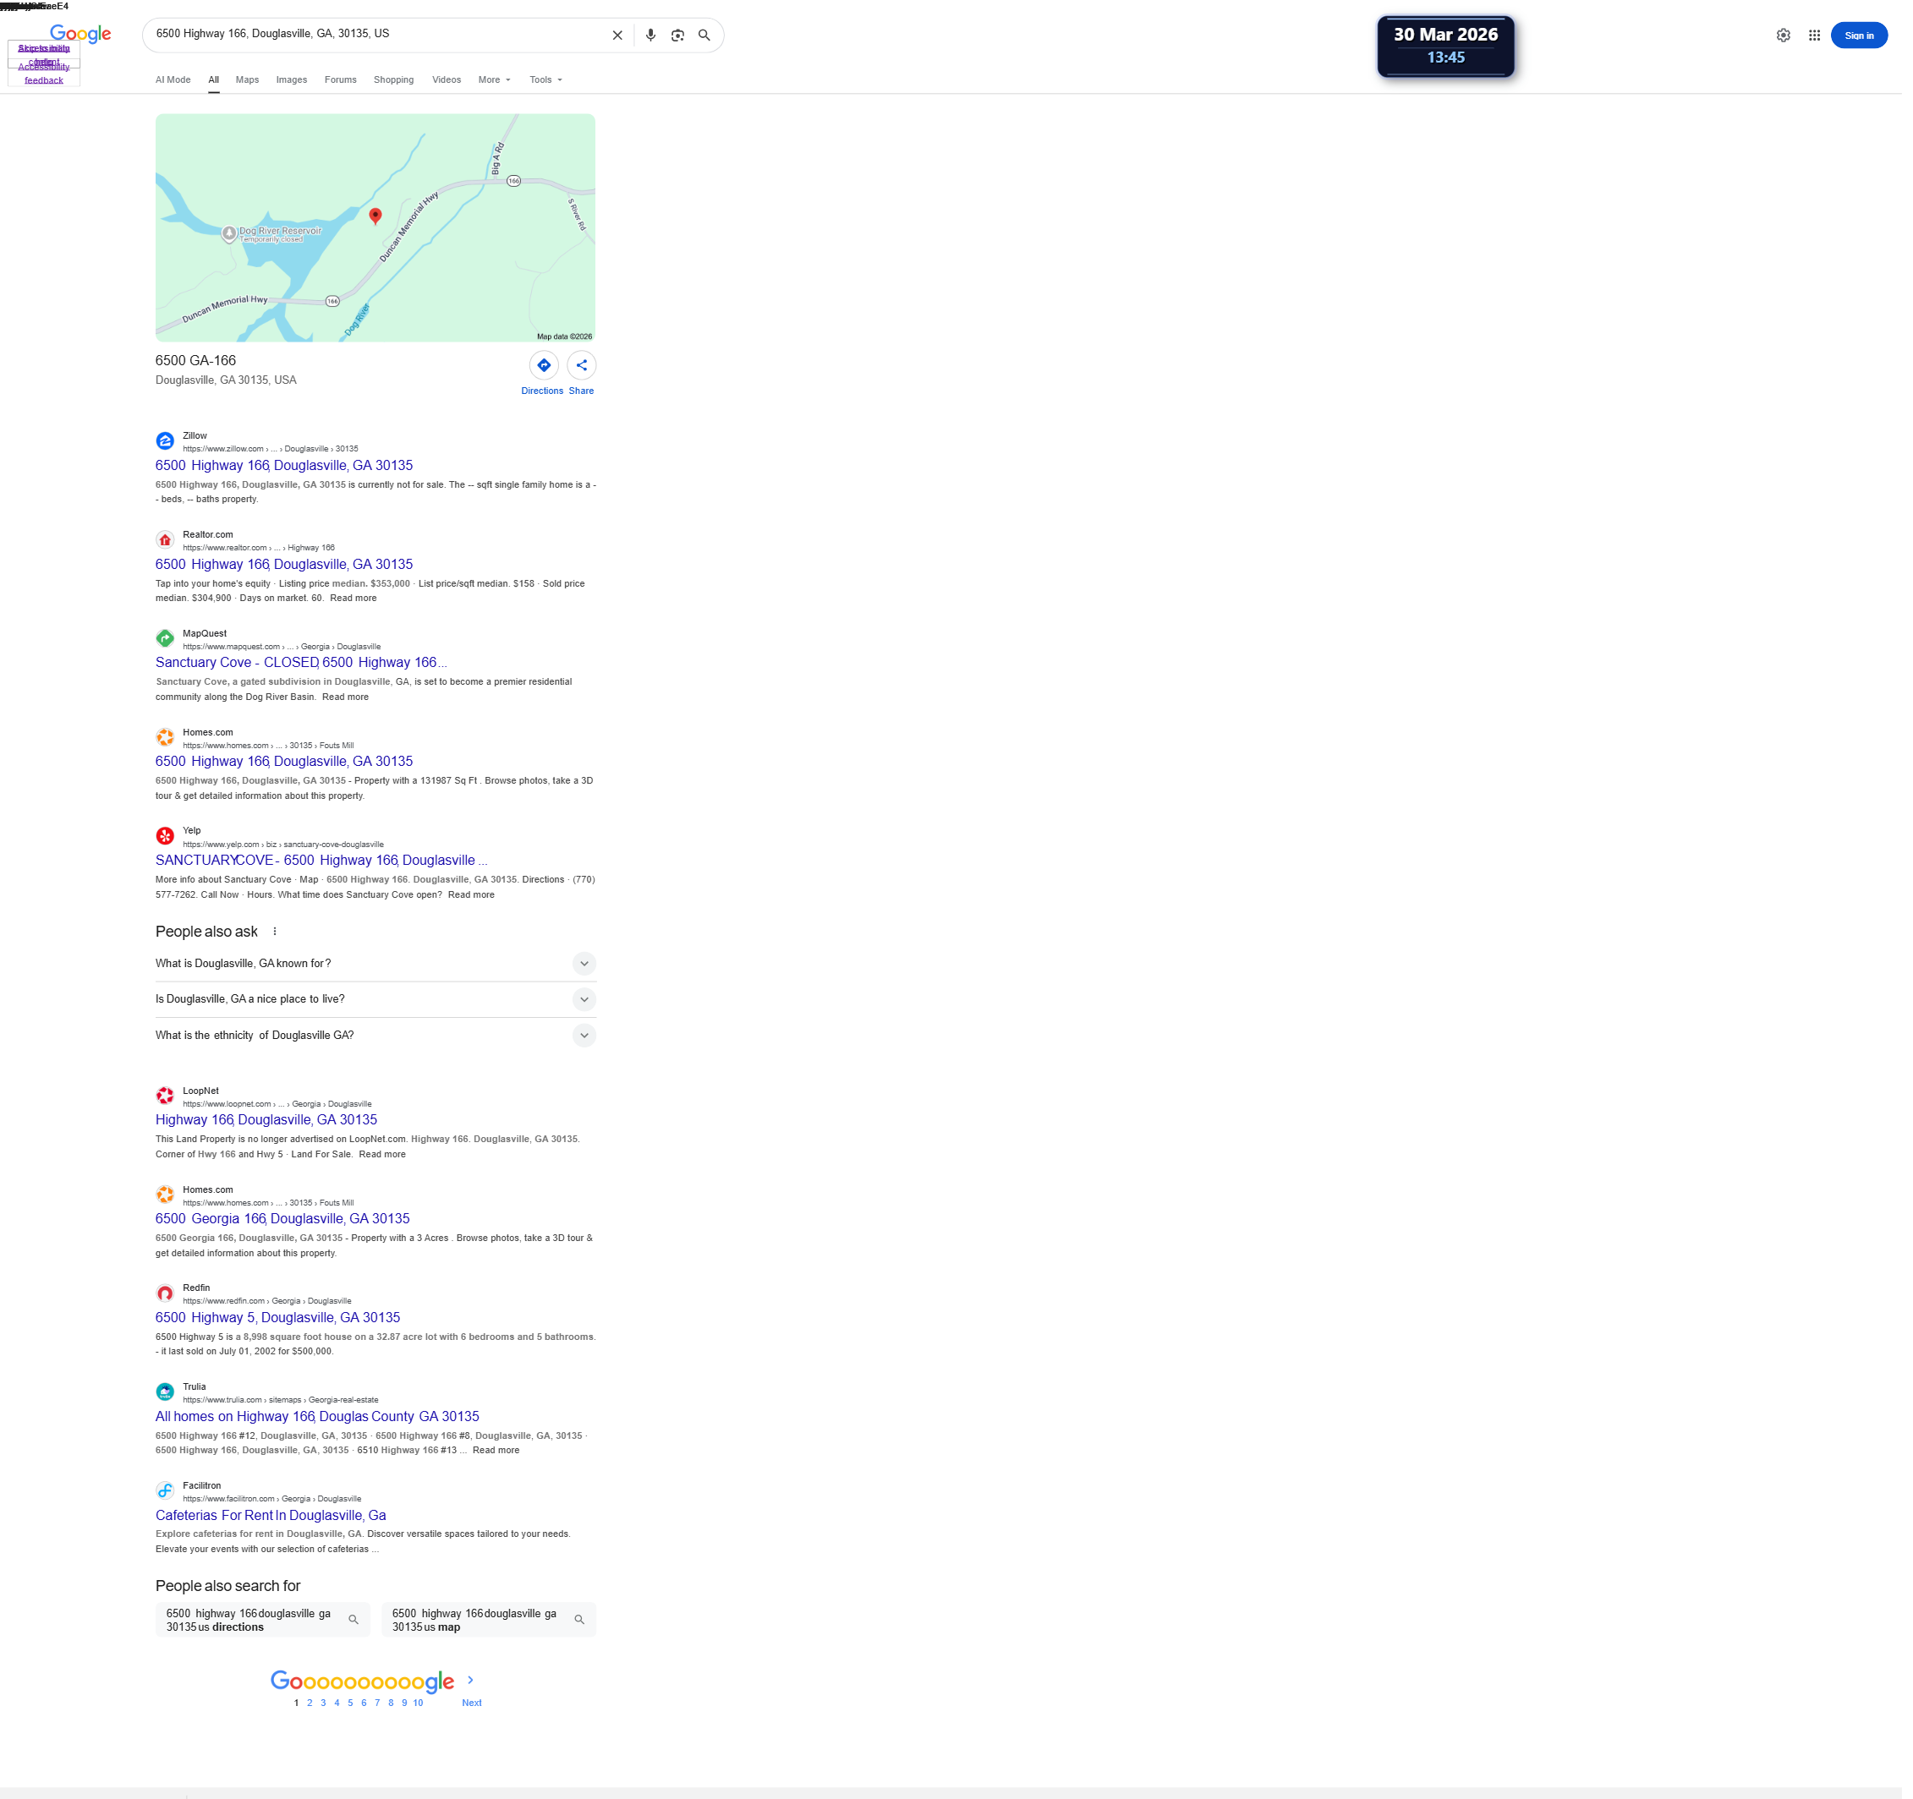The width and height of the screenshot is (1913, 1799).
Task: Open Google Lens image search
Action: (x=677, y=36)
